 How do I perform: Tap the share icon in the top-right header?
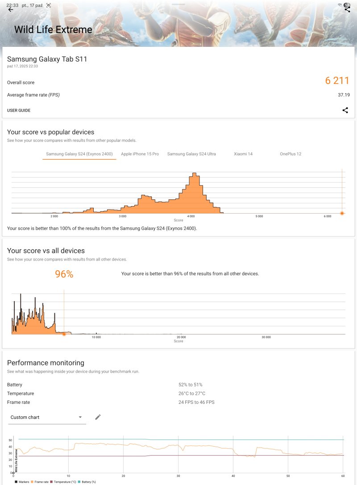[x=347, y=9]
